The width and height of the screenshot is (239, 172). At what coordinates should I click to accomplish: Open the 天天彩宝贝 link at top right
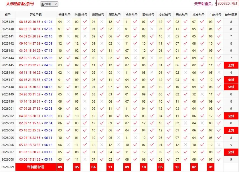tap(203, 4)
